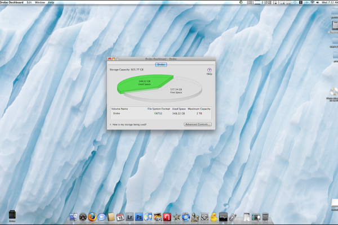Open iChat from the dock

tap(101, 217)
